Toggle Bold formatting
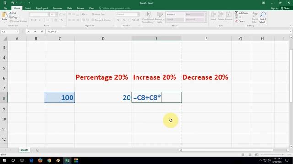Viewport: 293px width, 164px height. pyautogui.click(x=32, y=20)
